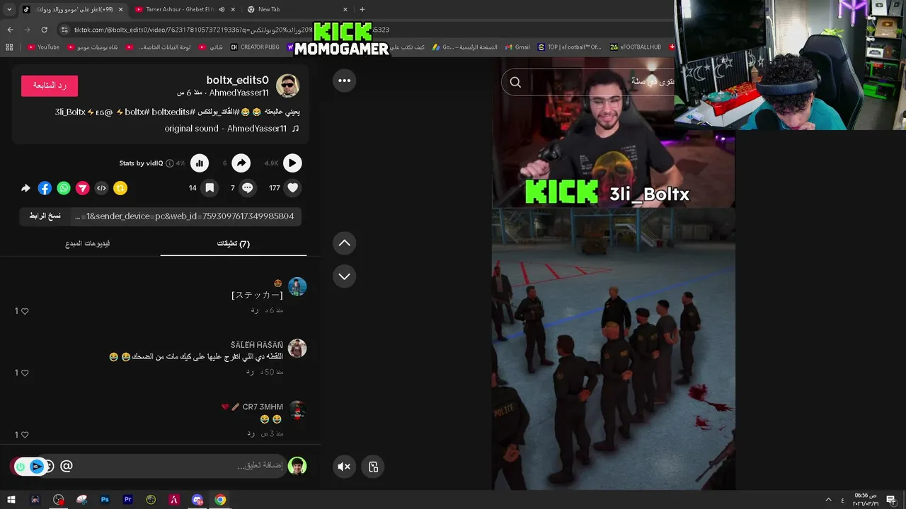Viewport: 906px width, 509px height.
Task: Show hidden system tray icons
Action: pos(828,500)
